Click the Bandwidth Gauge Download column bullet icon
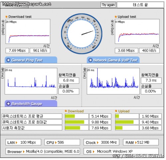Viewport: 166px width, 160px height. coord(66,111)
